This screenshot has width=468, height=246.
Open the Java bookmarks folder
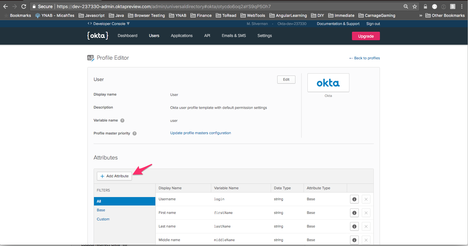click(116, 15)
